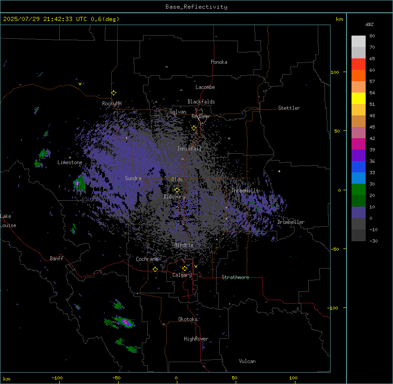Screen dimensions: 393x384
Task: Click the Stettler city label
Action: [289, 108]
